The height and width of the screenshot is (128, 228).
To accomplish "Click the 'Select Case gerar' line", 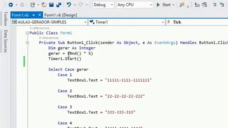I will (x=68, y=70).
